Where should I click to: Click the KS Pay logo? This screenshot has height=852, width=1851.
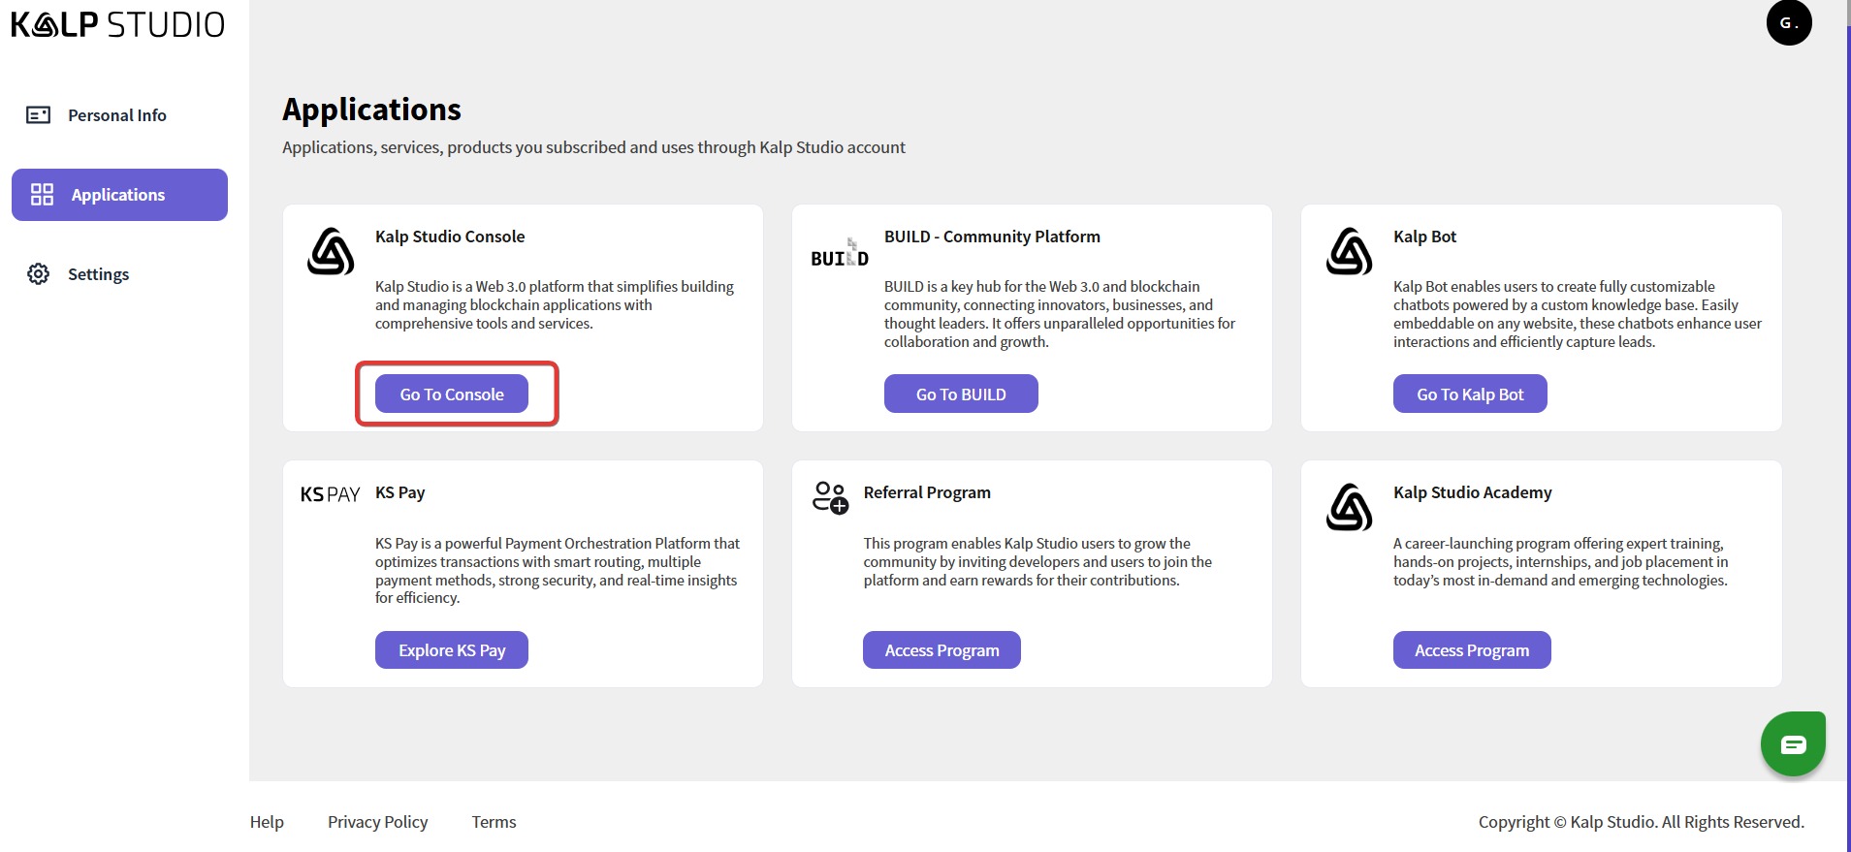(330, 494)
